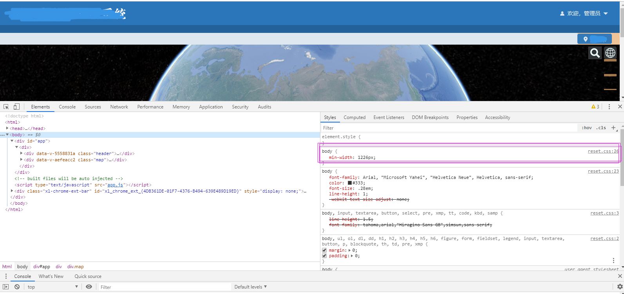Click the globe icon on the map
Viewport: 624px width, 294px height.
(610, 52)
